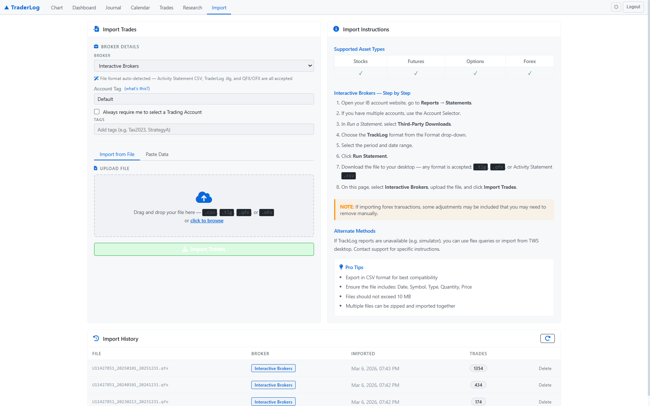Enable Always require Trading Account checkbox
This screenshot has width=650, height=406.
point(97,112)
